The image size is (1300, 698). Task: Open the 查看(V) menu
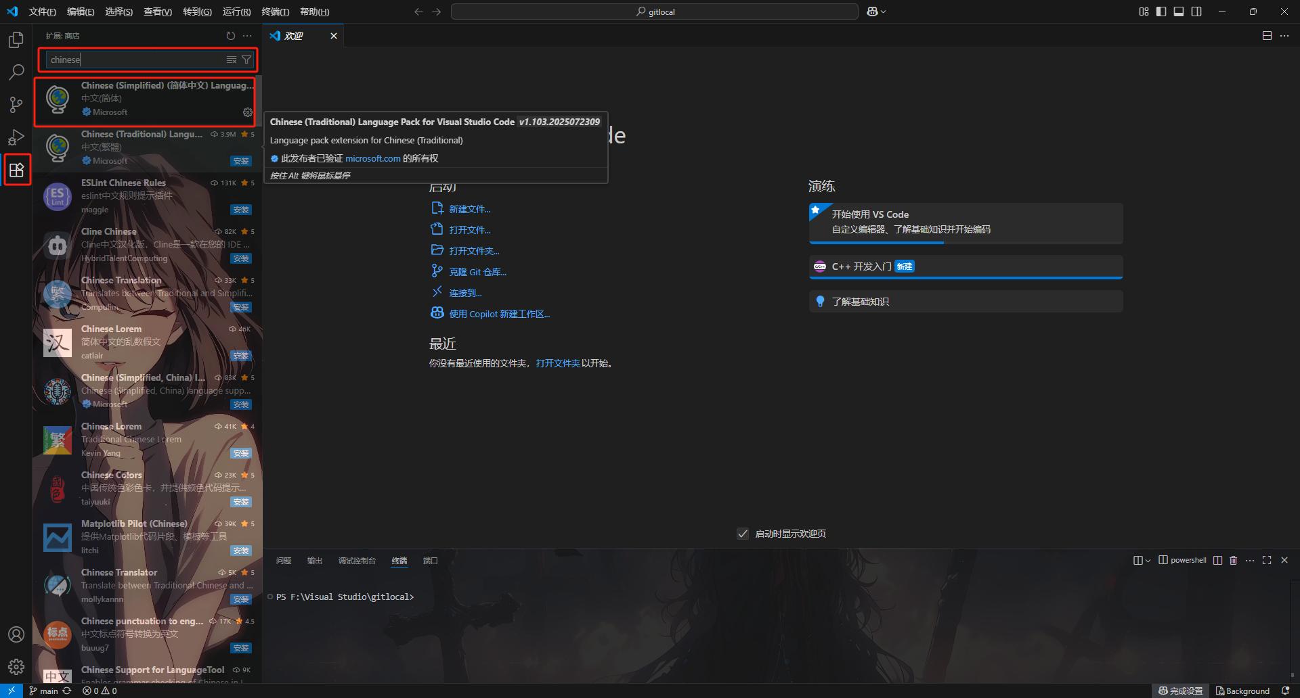[x=158, y=11]
